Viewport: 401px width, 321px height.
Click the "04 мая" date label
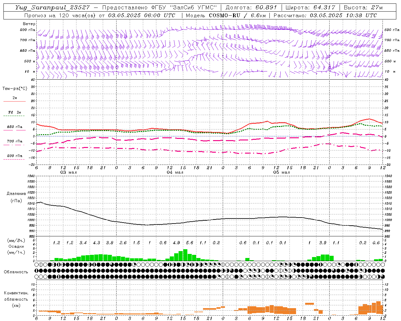click(175, 172)
